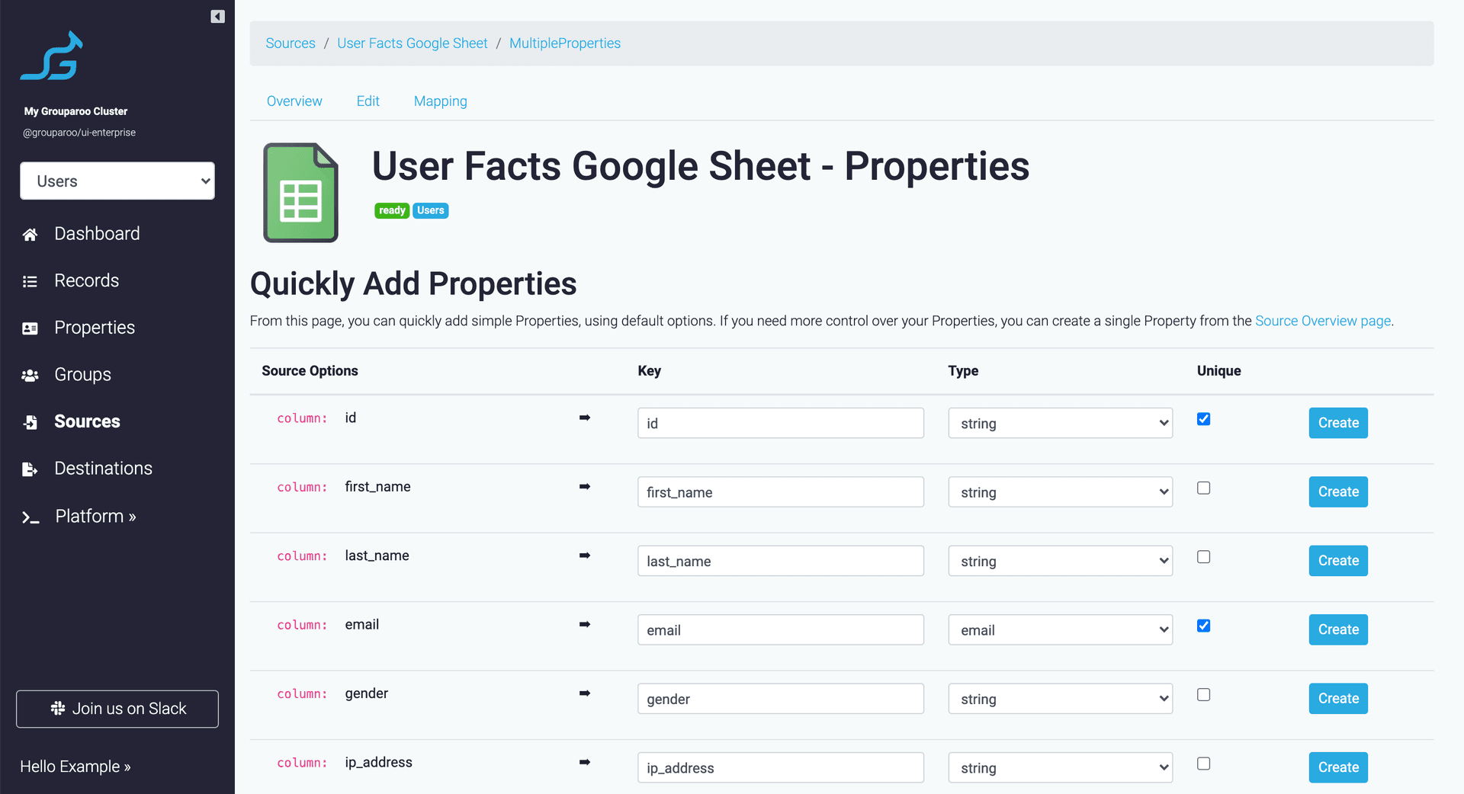Open Groups in the sidebar

pos(82,375)
